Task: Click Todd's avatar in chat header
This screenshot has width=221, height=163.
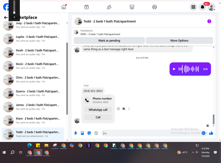Action: pos(78,21)
